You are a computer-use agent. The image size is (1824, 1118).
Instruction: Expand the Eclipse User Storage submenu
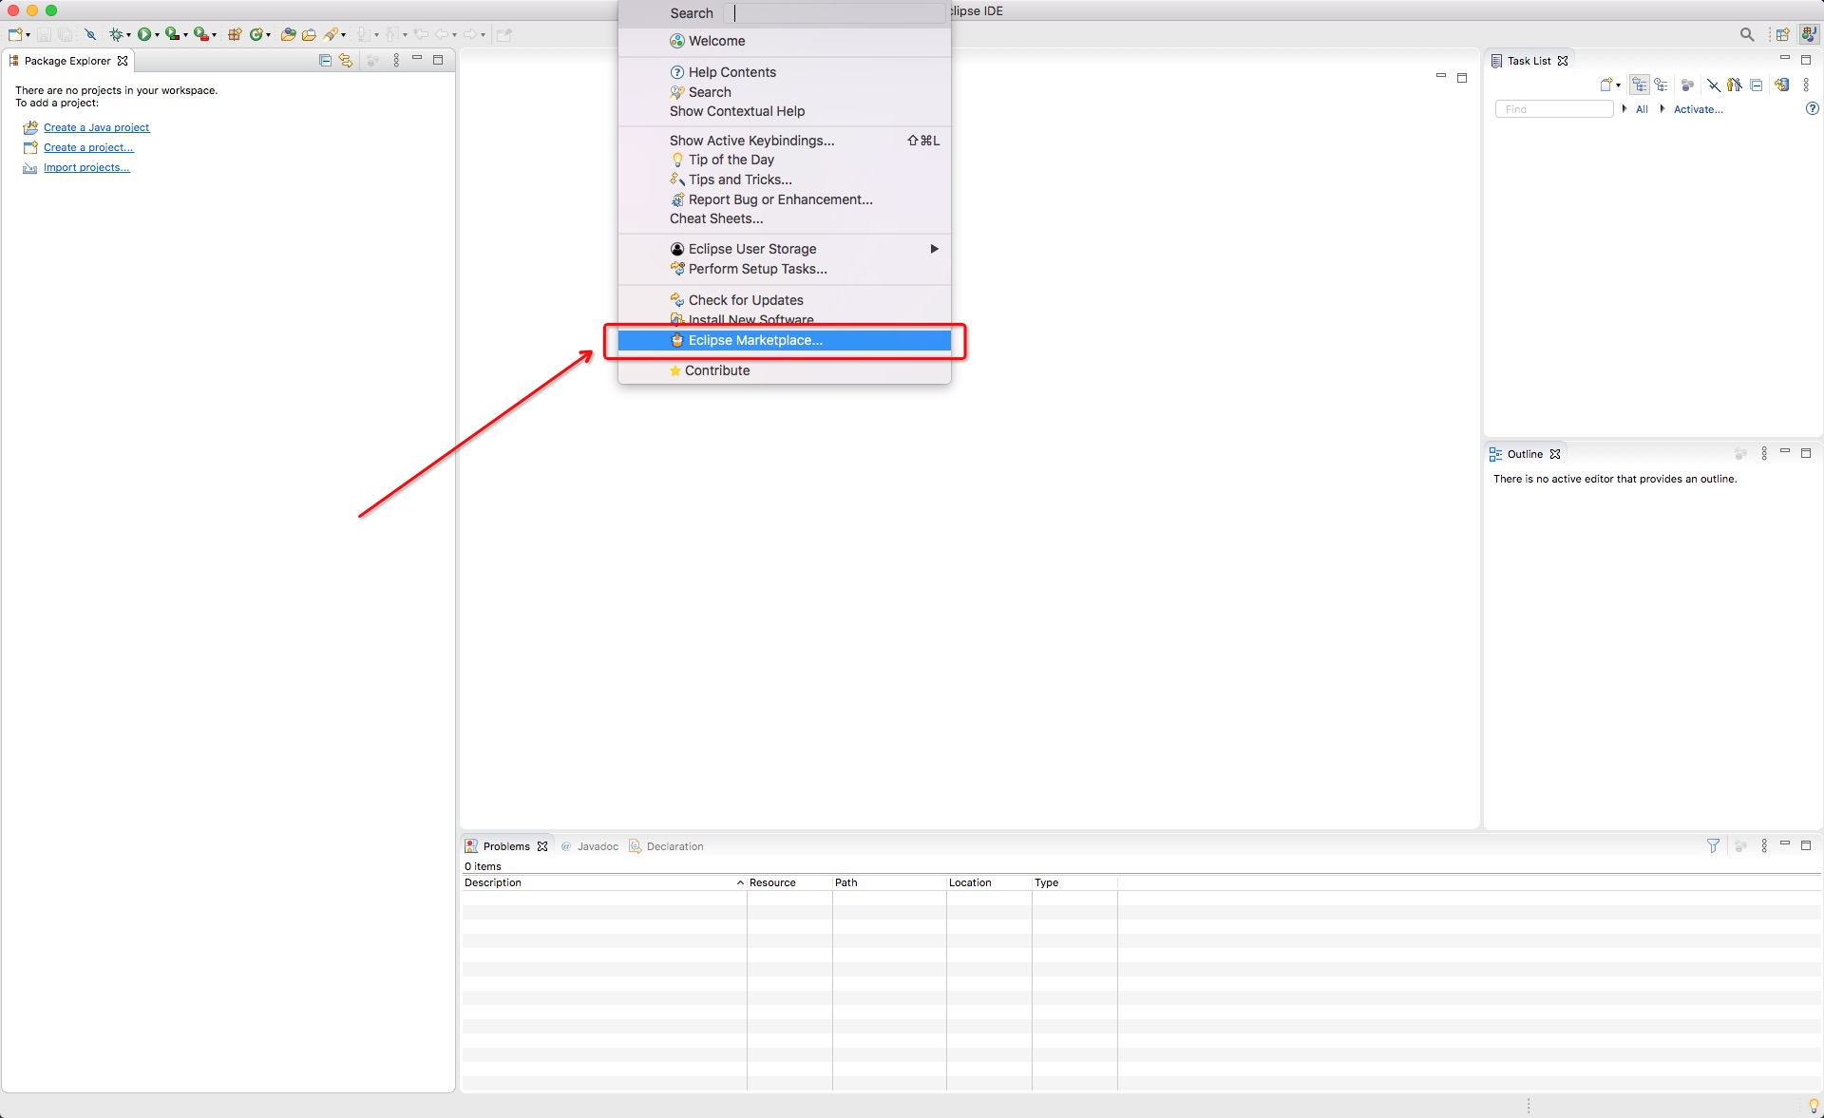934,249
